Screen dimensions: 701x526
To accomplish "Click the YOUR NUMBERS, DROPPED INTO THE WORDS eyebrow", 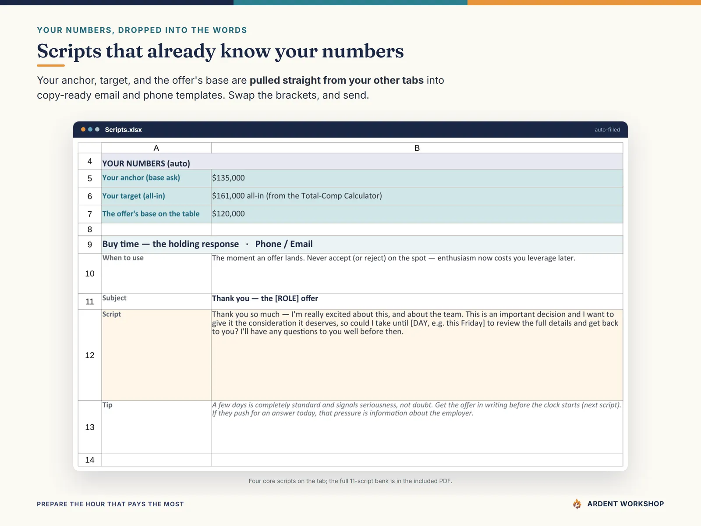I will (142, 30).
